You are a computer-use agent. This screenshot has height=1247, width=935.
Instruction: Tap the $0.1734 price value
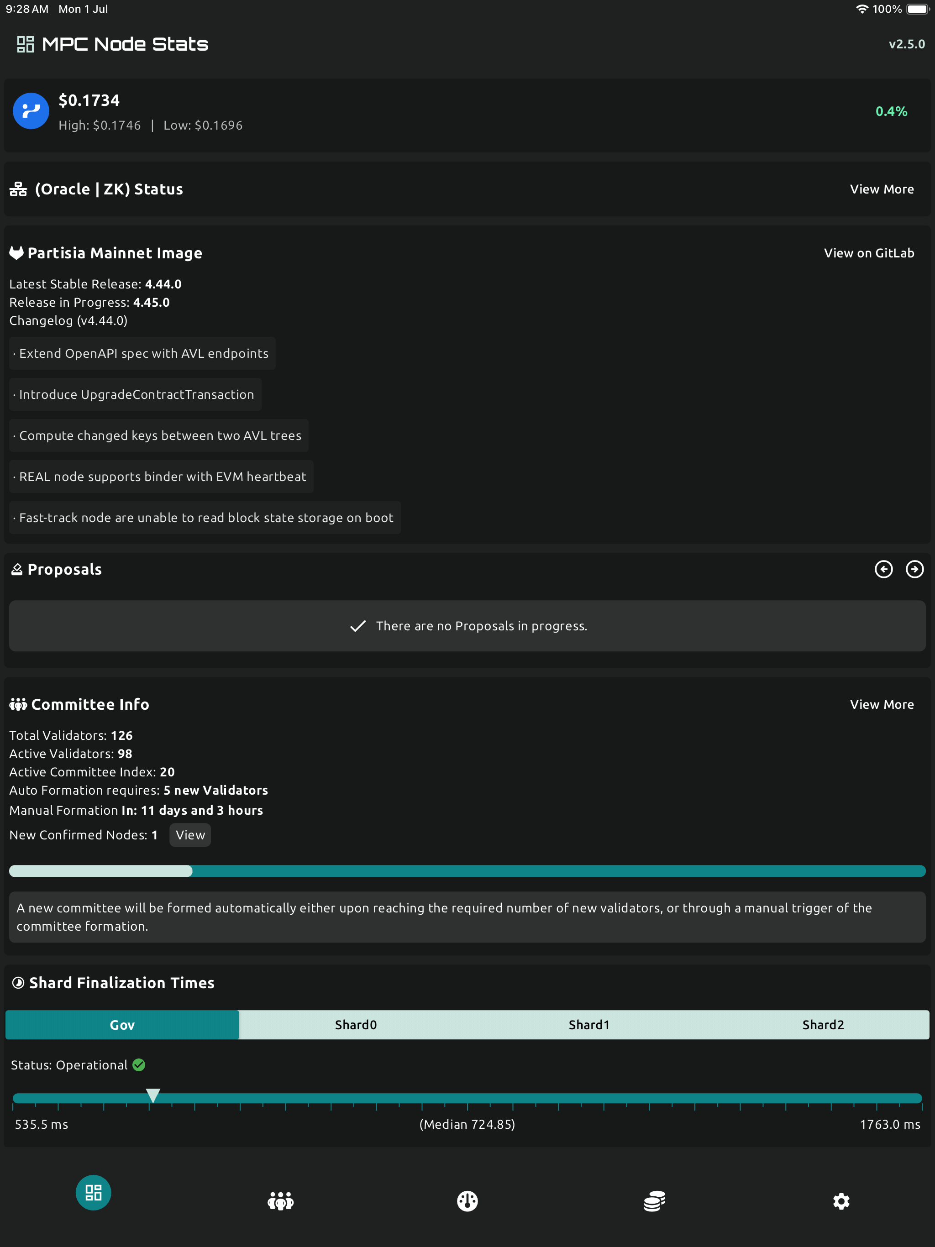[x=89, y=100]
